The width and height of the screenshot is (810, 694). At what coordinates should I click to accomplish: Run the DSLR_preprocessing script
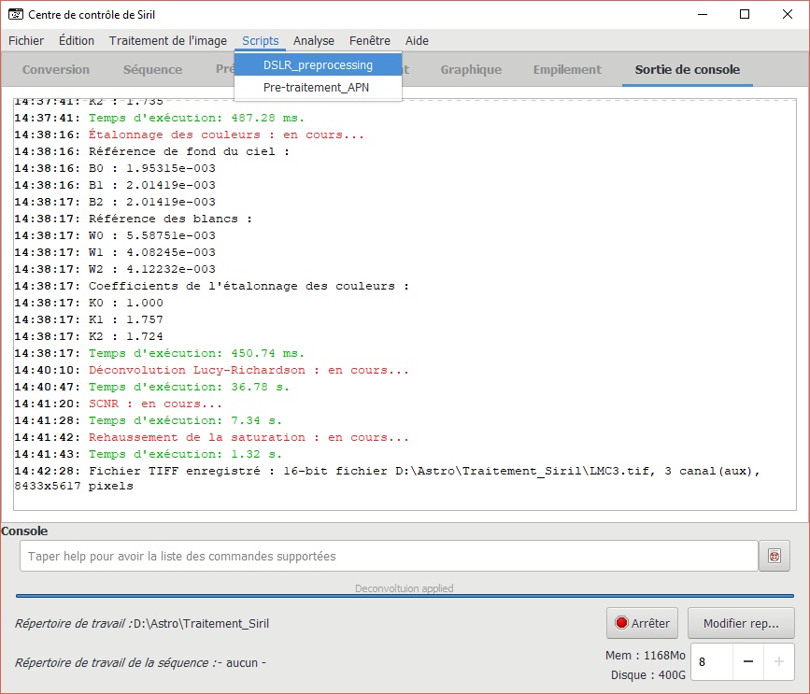(318, 65)
